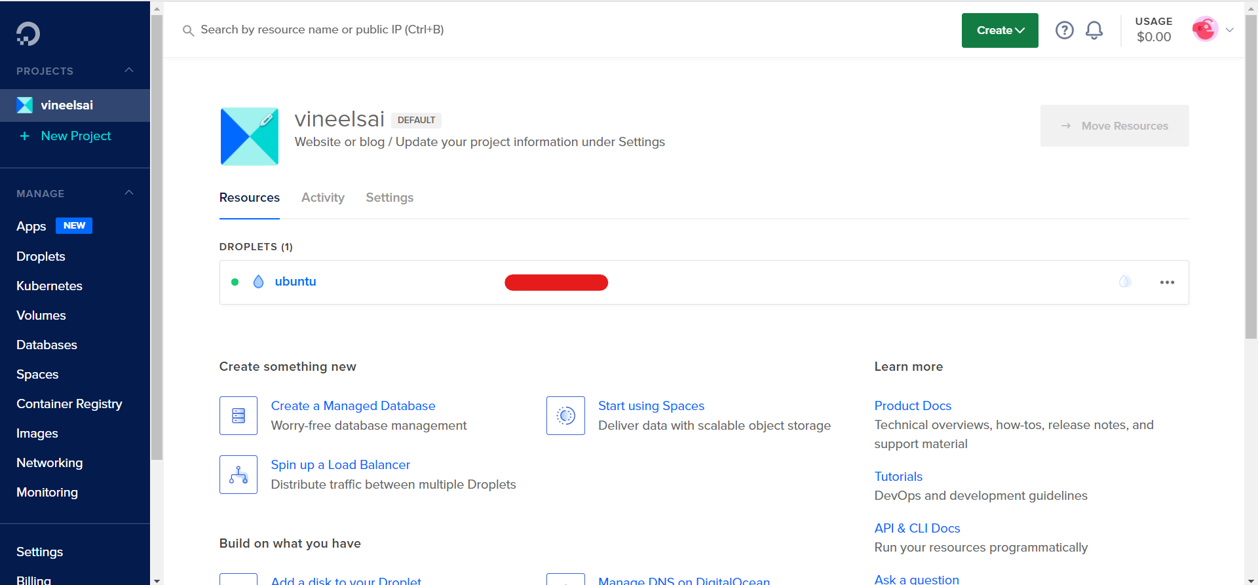Screen dimensions: 1258x585
Task: Click the ubuntu droplet link
Action: (295, 282)
